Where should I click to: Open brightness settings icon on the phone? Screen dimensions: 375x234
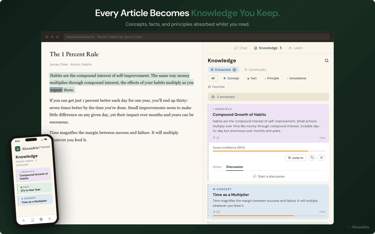(50, 218)
